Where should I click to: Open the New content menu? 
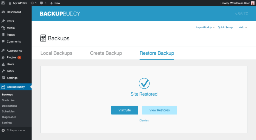pyautogui.click(x=55, y=3)
